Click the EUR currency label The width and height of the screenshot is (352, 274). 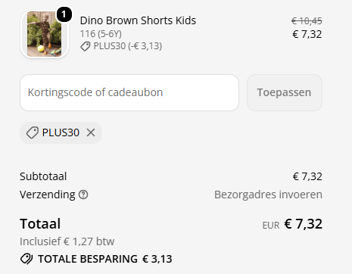[271, 226]
